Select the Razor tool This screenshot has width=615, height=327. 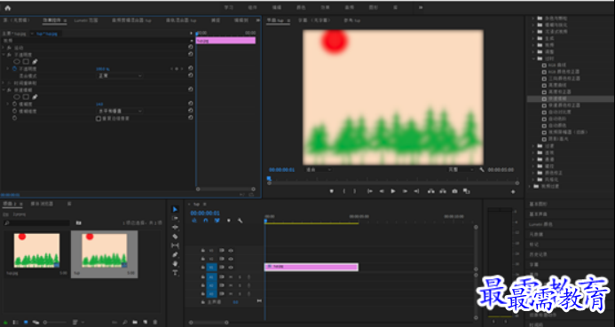pos(175,236)
